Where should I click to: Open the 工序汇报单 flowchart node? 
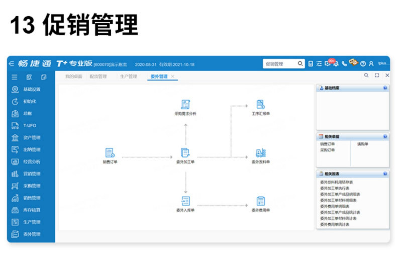pos(260,108)
